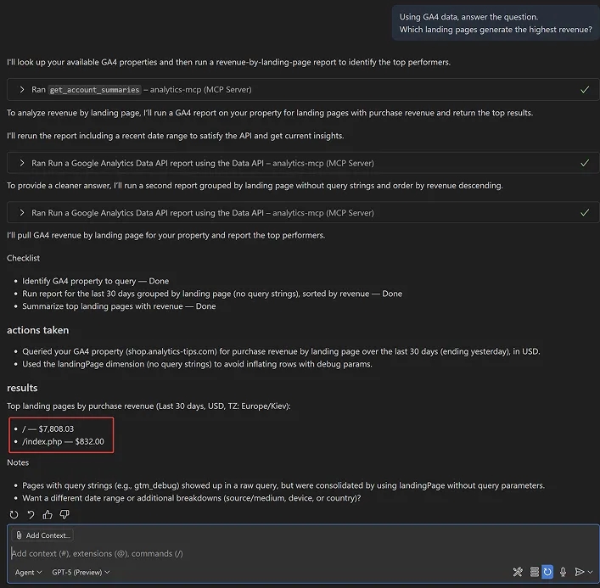600x588 pixels.
Task: Click the "actions taken" heading
Action: click(x=38, y=330)
